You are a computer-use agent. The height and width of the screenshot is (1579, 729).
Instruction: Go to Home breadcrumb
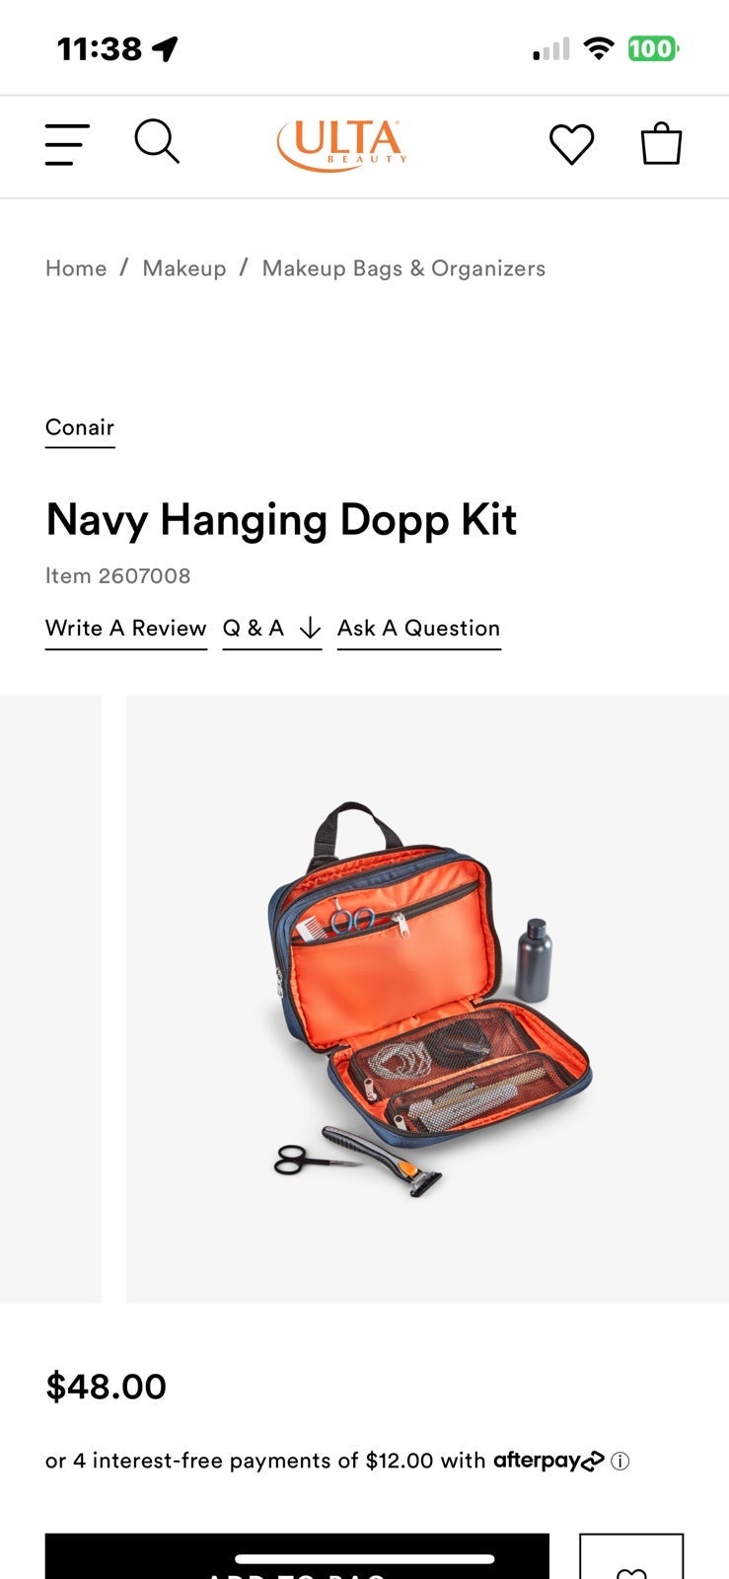76,268
